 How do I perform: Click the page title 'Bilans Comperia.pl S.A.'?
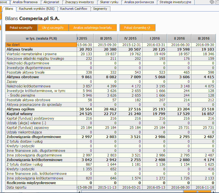point(32,18)
